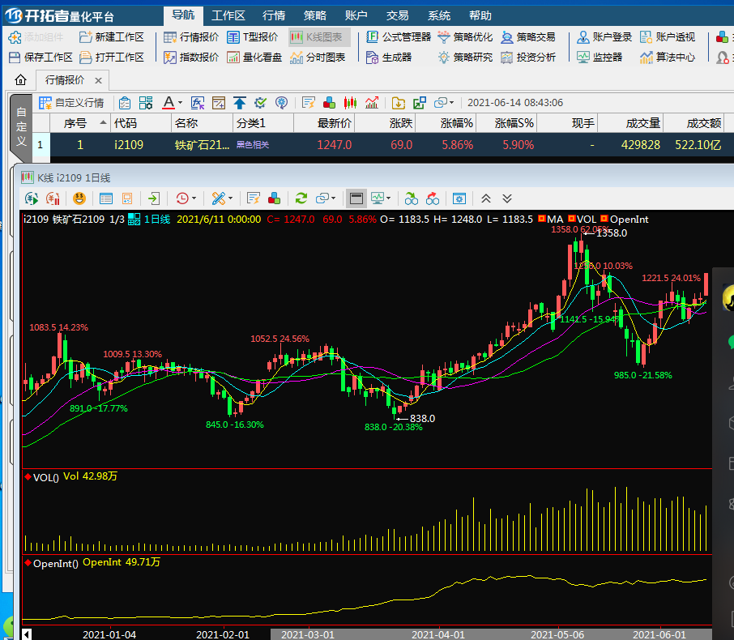The image size is (734, 640).
Task: Click the 监控器 monitor icon
Action: tap(600, 57)
